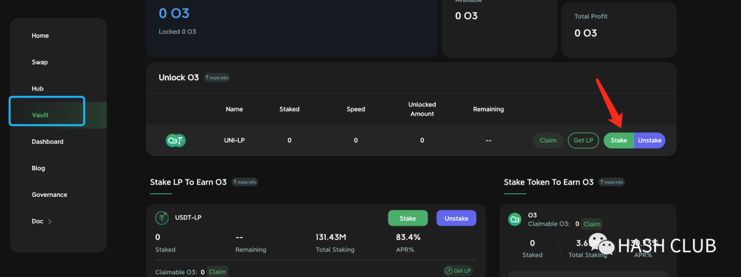Show more info for Unlock O3

(217, 77)
